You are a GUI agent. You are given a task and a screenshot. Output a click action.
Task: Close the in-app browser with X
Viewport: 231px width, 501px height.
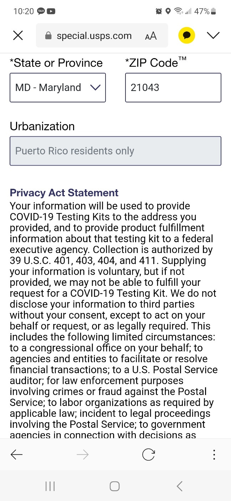(x=18, y=35)
